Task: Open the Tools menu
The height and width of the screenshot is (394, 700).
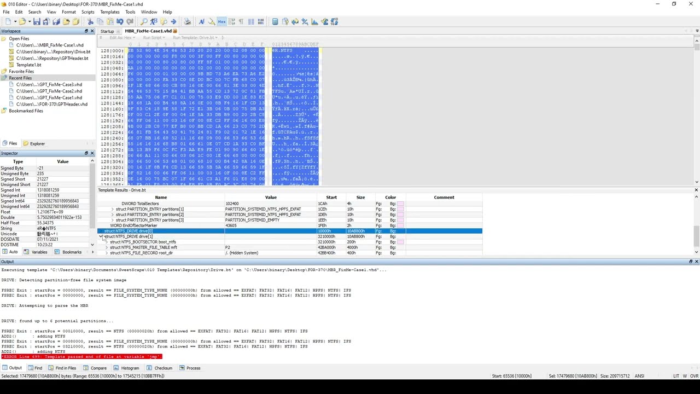Action: 130,12
